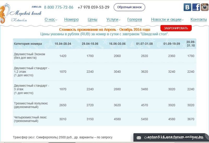209x143 pixels.
Task: Expand the 'О нас' menu
Action: pos(51,19)
